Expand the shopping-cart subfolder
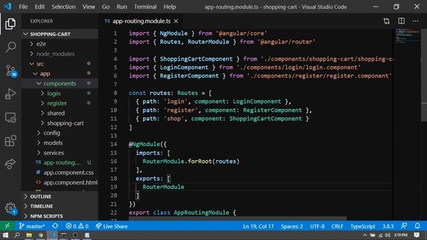427x240 pixels. tap(60, 123)
